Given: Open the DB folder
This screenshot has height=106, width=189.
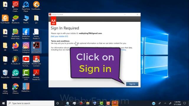Looking at the screenshot, I should 5,47.
